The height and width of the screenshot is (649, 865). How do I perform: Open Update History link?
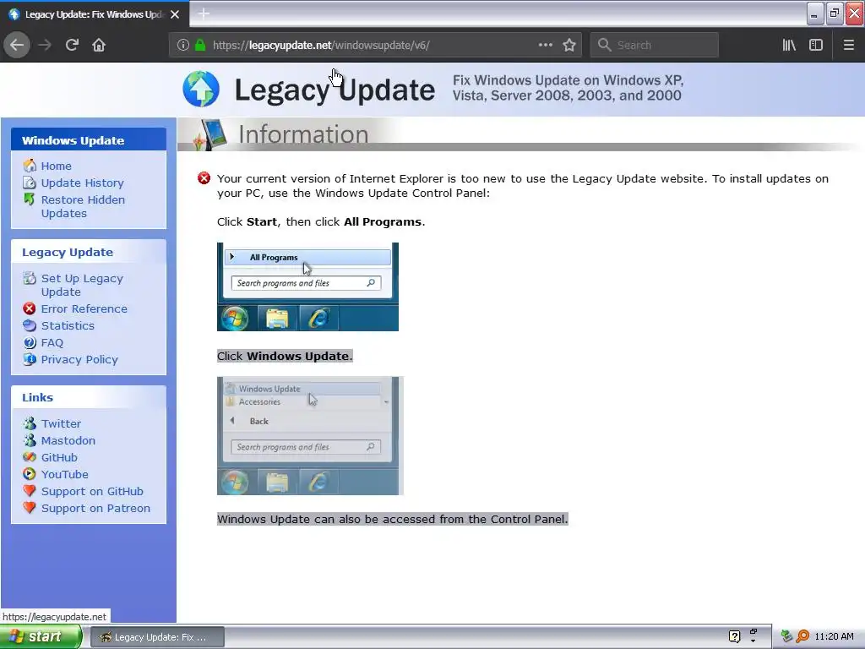[x=82, y=183]
